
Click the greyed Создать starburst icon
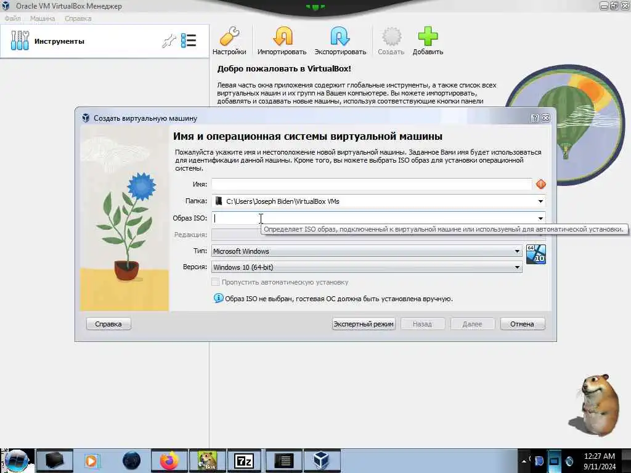coord(391,36)
